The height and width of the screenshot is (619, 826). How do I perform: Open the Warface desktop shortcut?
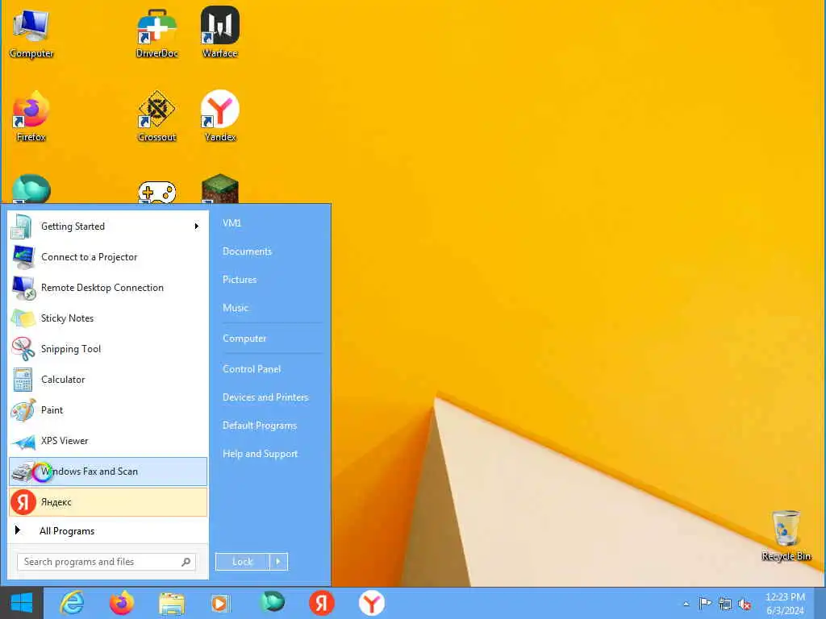(219, 32)
